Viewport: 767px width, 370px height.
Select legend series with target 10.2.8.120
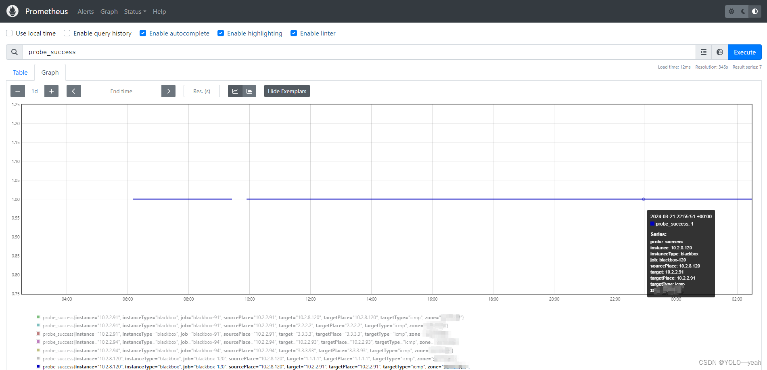pos(253,318)
